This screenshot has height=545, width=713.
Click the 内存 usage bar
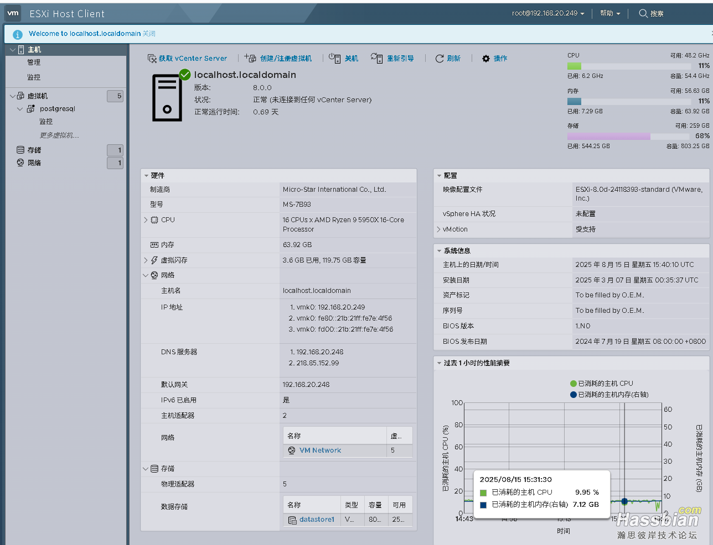pos(629,101)
